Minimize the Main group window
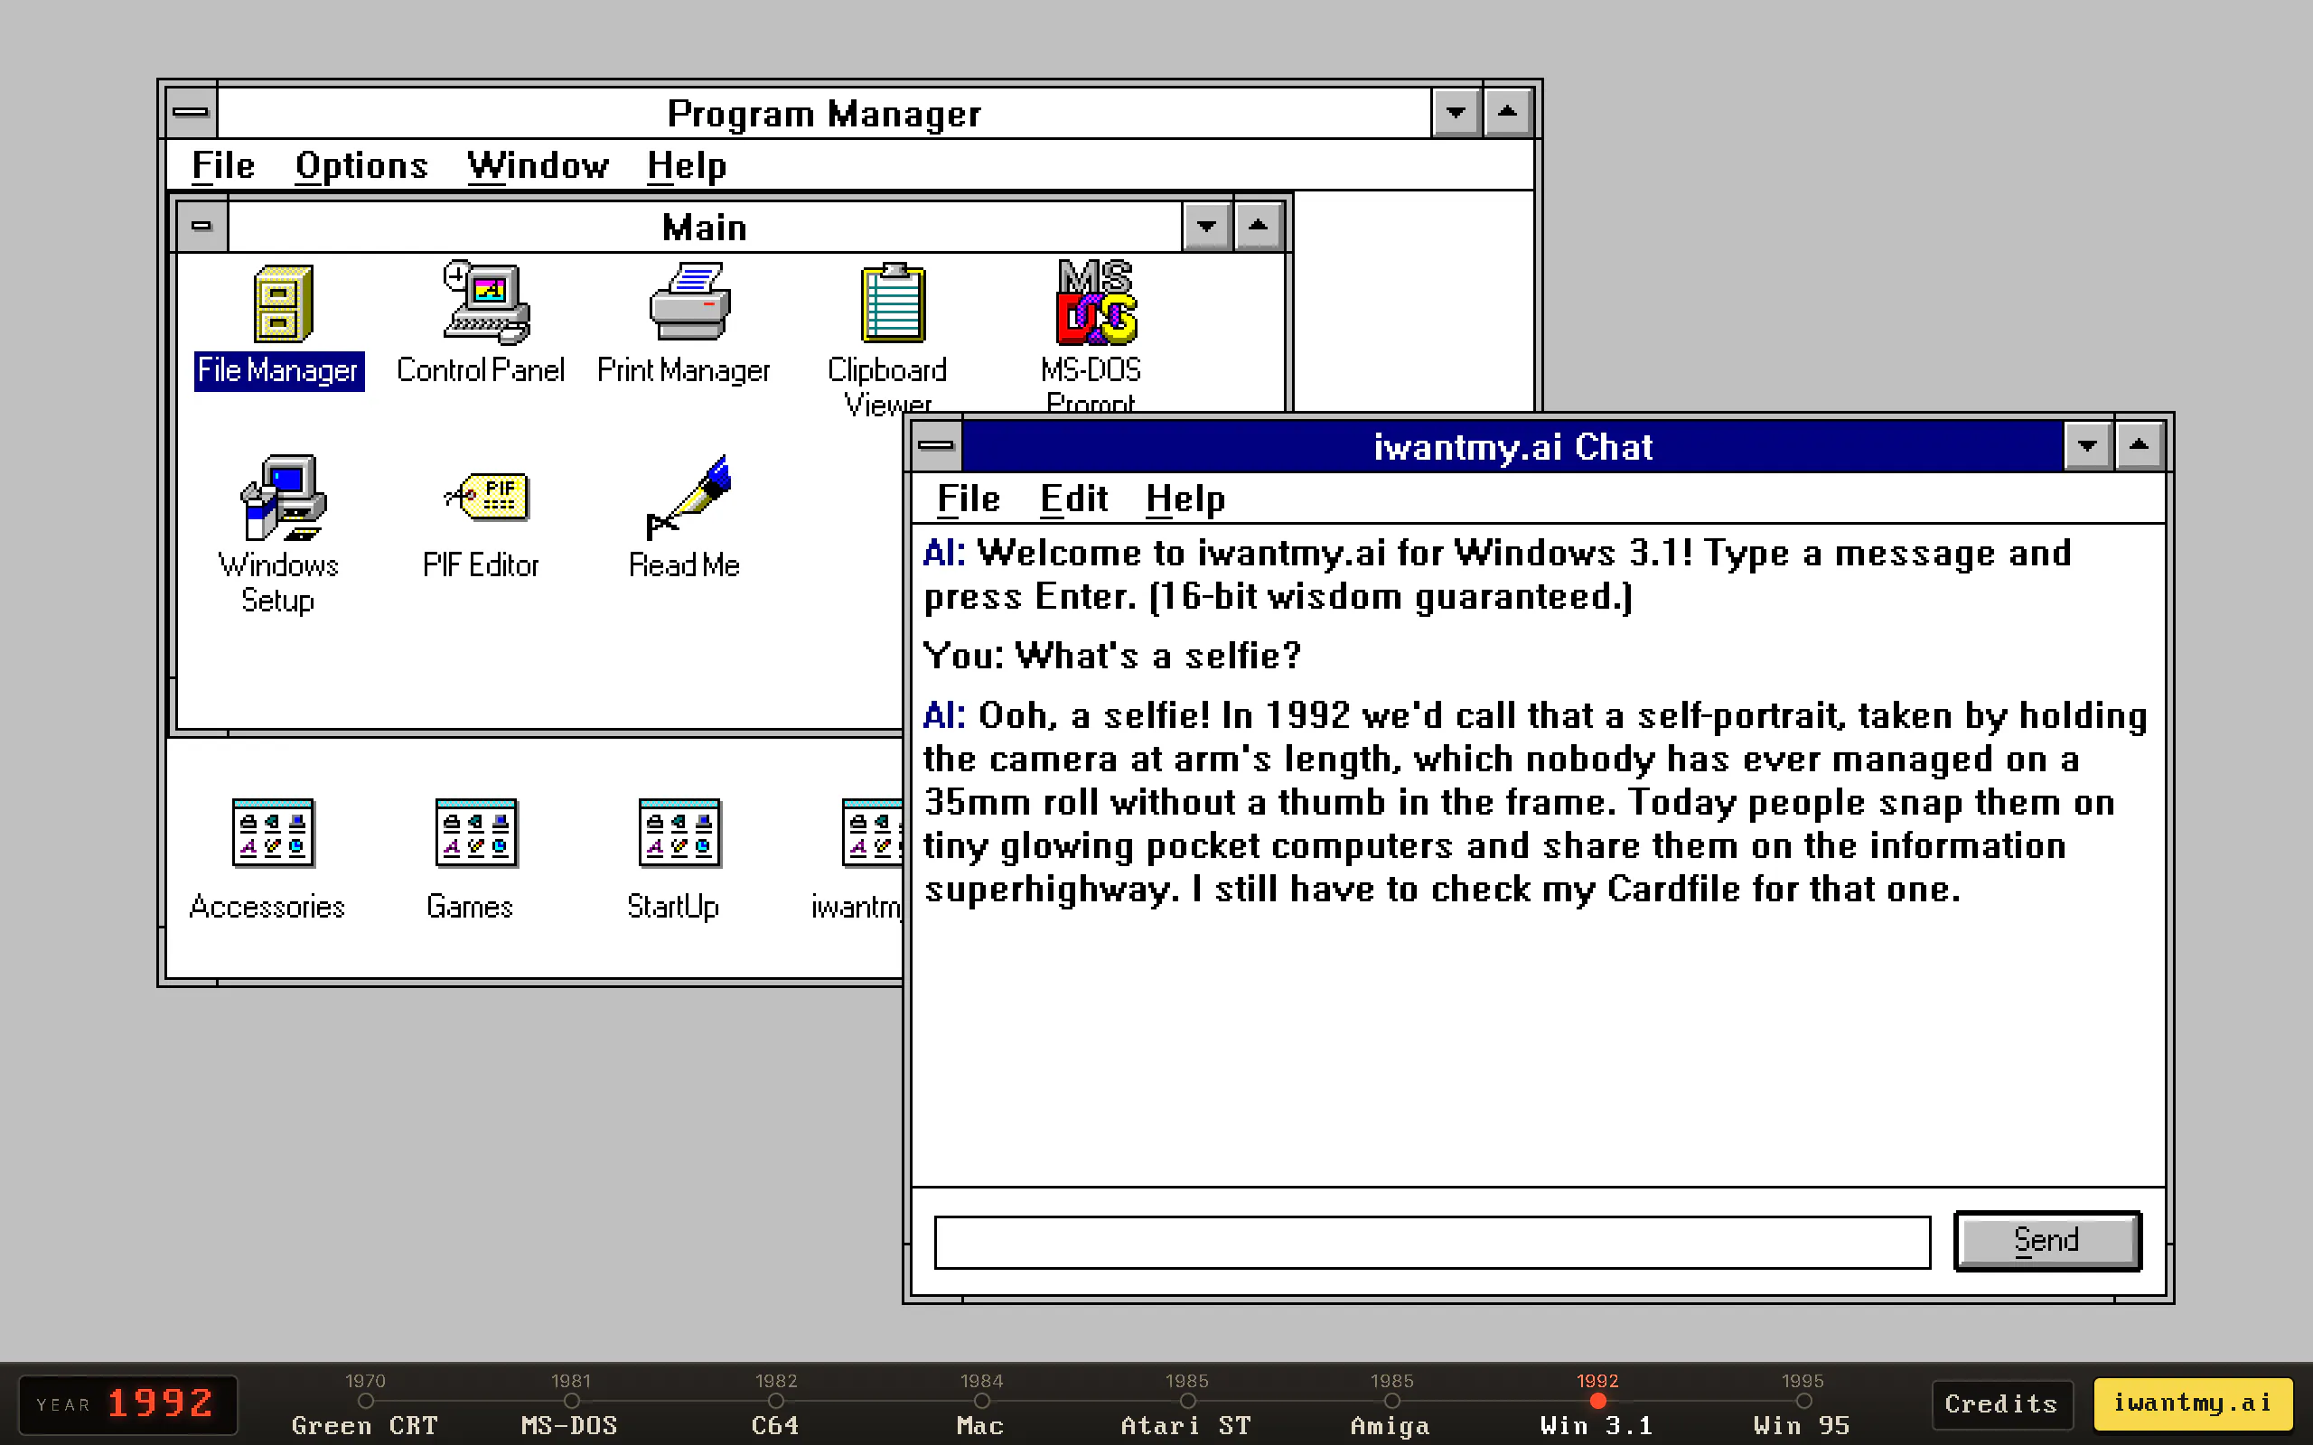This screenshot has width=2313, height=1445. click(1206, 227)
